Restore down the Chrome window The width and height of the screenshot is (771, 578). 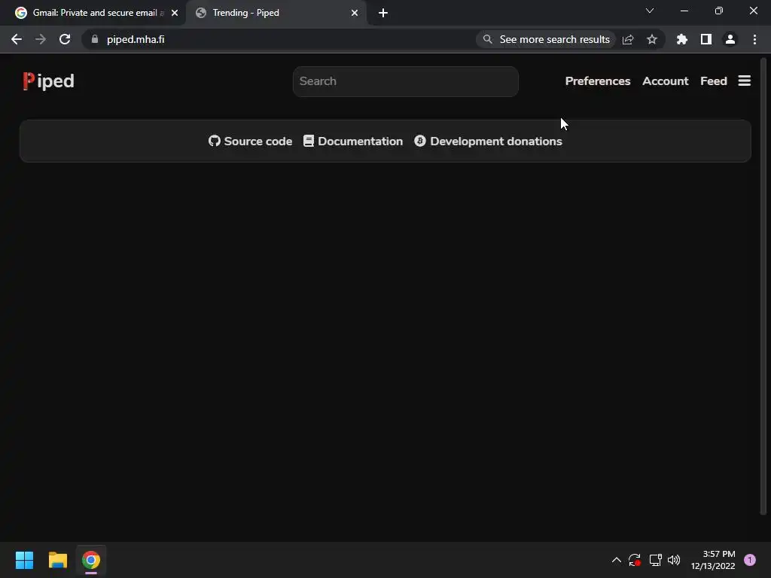[x=719, y=11]
